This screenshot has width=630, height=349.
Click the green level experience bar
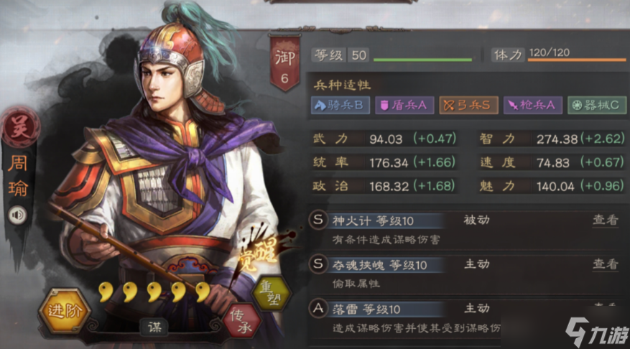[422, 60]
